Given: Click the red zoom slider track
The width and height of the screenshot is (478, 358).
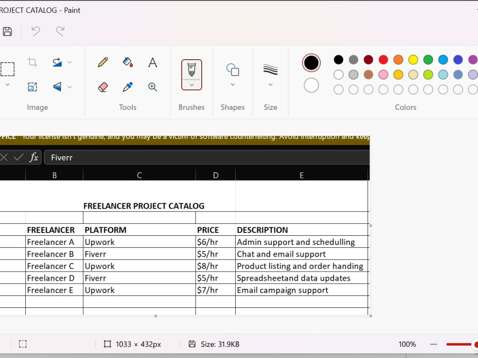Looking at the screenshot, I should [x=459, y=344].
